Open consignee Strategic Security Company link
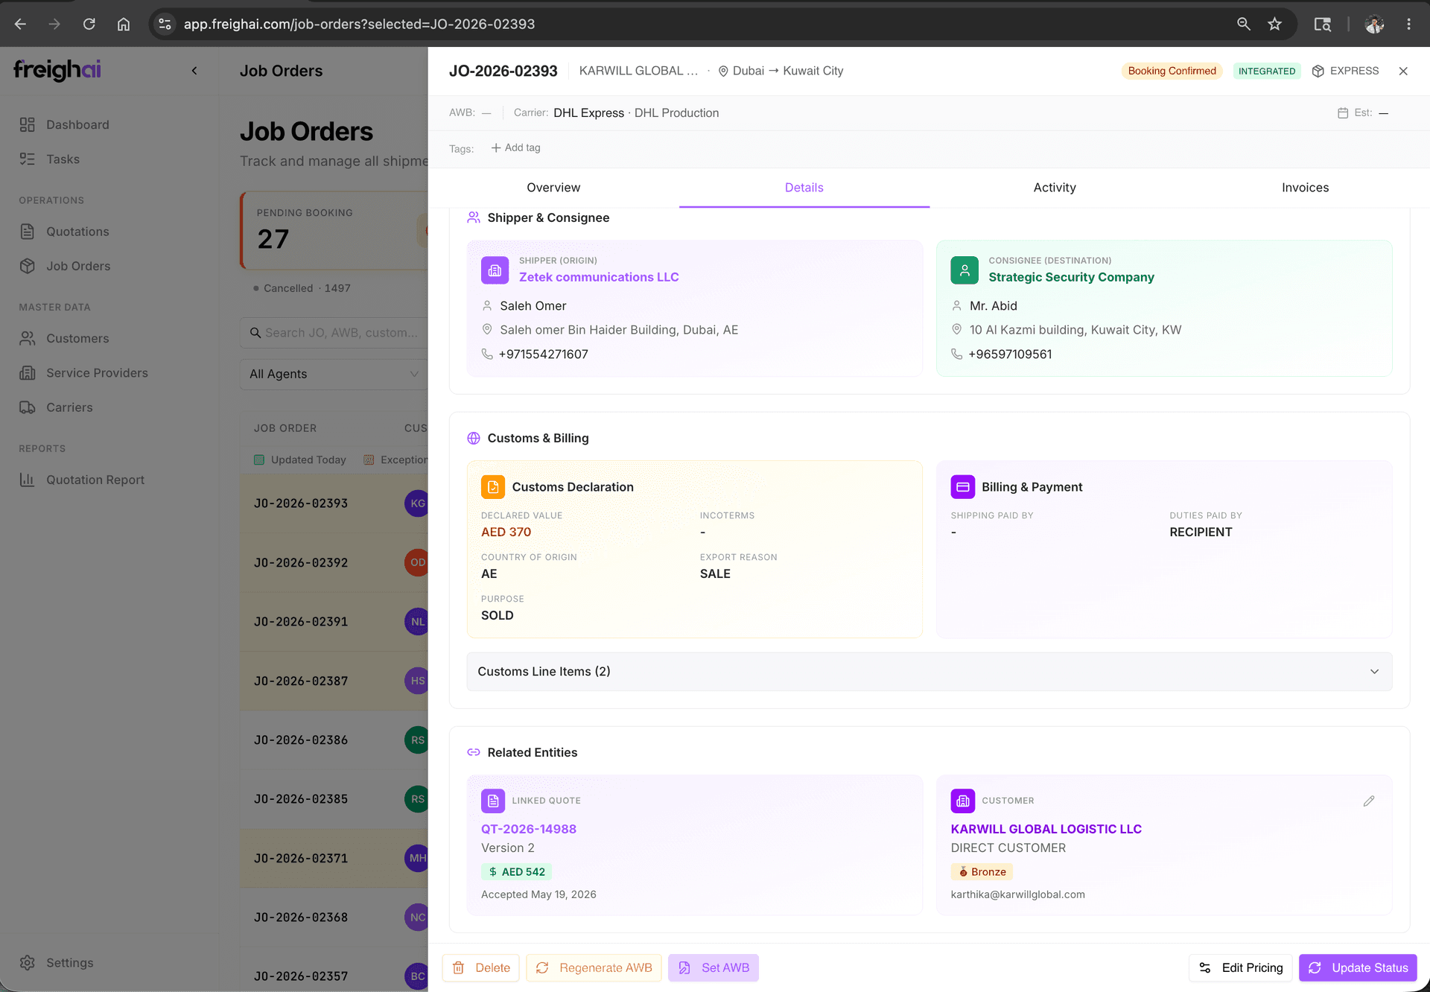Image resolution: width=1430 pixels, height=992 pixels. pyautogui.click(x=1071, y=277)
